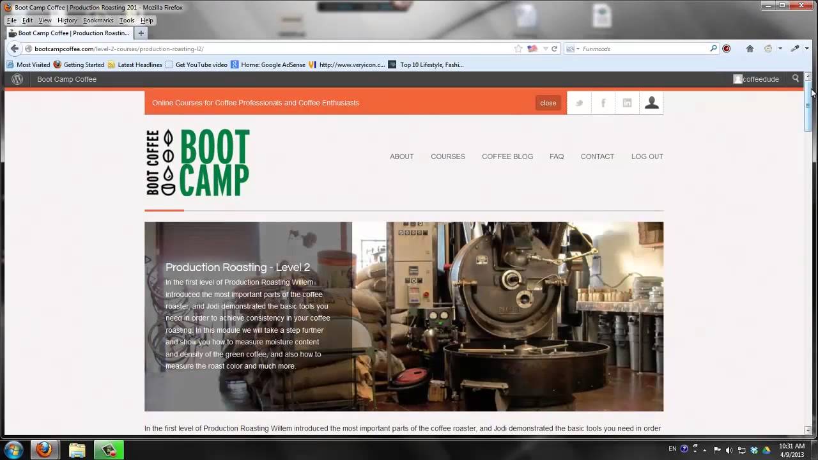The height and width of the screenshot is (460, 818).
Task: Open the veryicon.c... bookmark
Action: pyautogui.click(x=347, y=65)
